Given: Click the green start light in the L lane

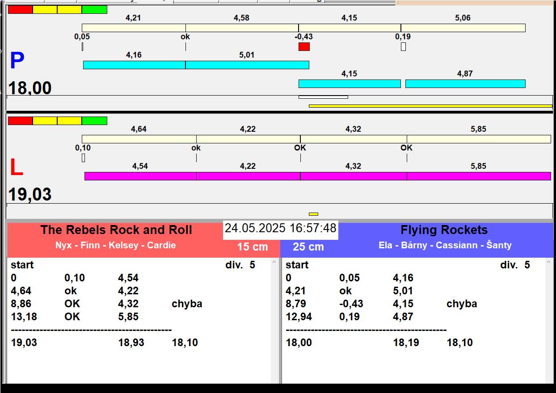Looking at the screenshot, I should 95,121.
